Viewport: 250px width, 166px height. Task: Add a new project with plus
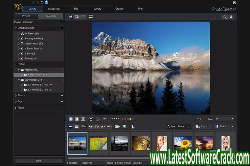coord(62,22)
